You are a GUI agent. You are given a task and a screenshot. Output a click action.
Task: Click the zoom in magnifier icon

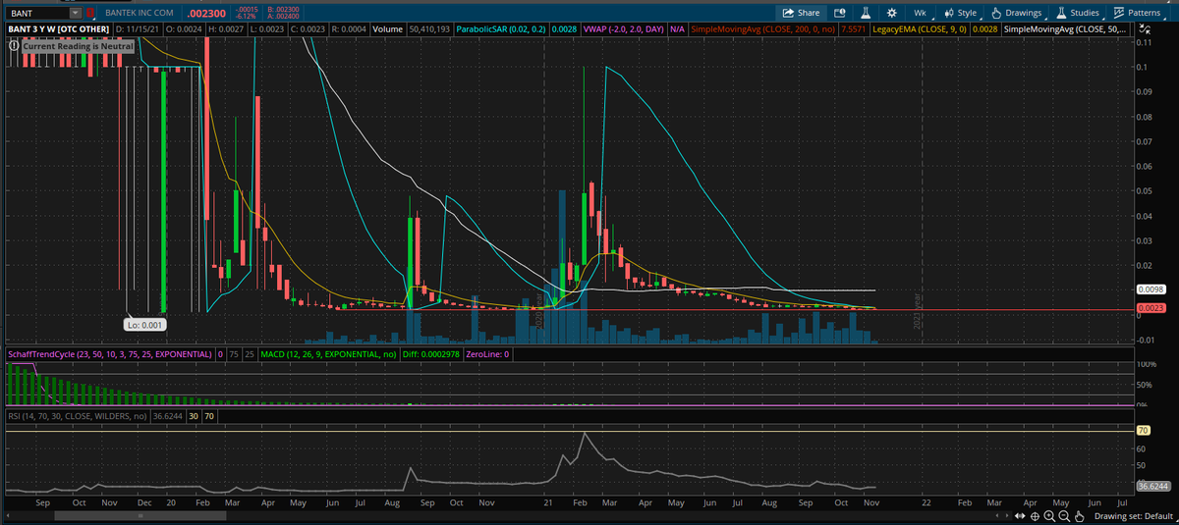pos(1049,516)
